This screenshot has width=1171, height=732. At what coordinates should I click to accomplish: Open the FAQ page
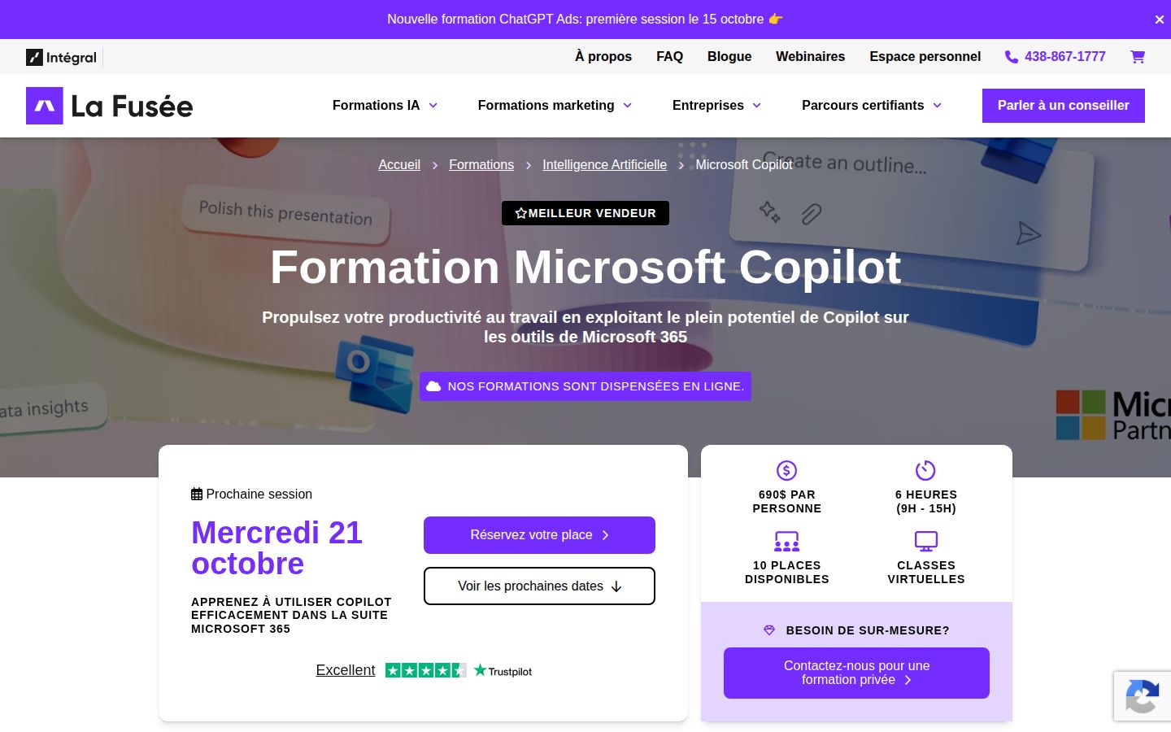point(669,57)
